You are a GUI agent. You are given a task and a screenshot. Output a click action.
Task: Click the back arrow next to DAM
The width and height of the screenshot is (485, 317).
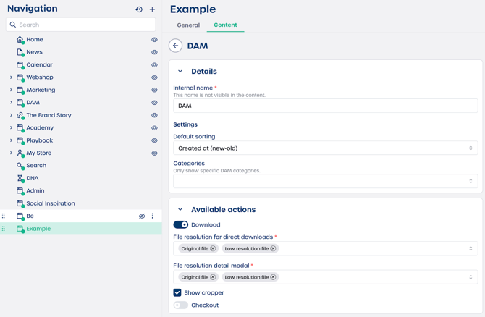pyautogui.click(x=175, y=46)
